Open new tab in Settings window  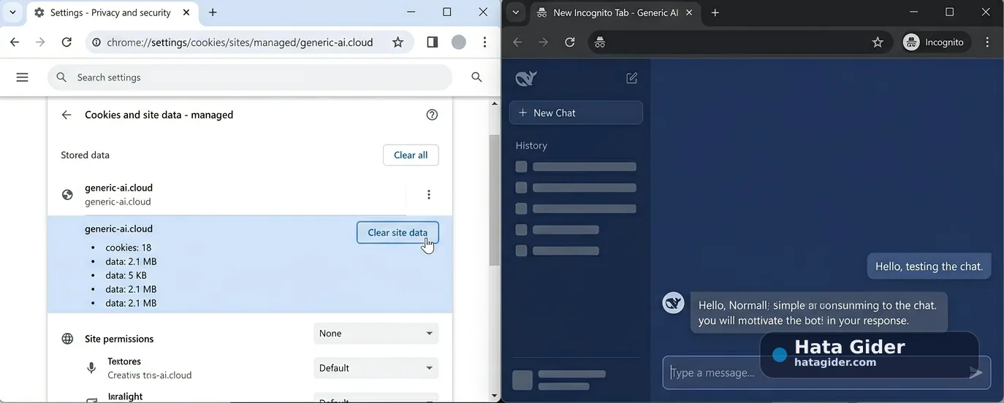point(213,12)
